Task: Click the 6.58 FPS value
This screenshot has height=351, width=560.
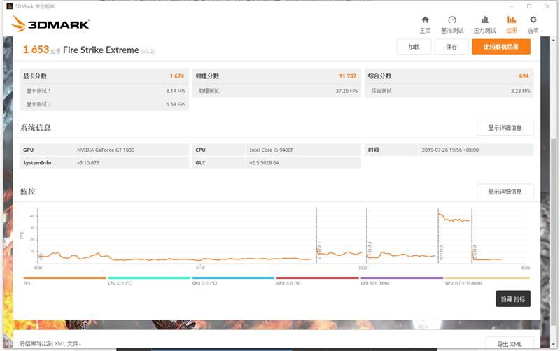Action: [x=176, y=104]
